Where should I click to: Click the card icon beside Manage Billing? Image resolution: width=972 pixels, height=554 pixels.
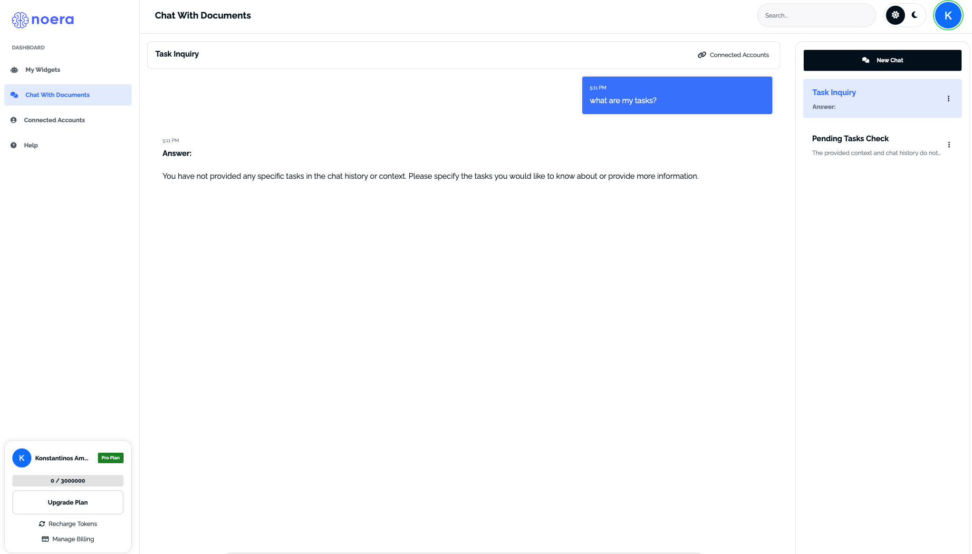coord(45,539)
